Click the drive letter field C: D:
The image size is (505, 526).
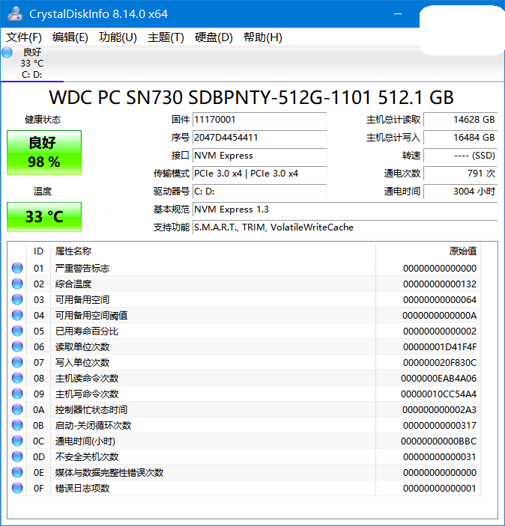[x=260, y=192]
